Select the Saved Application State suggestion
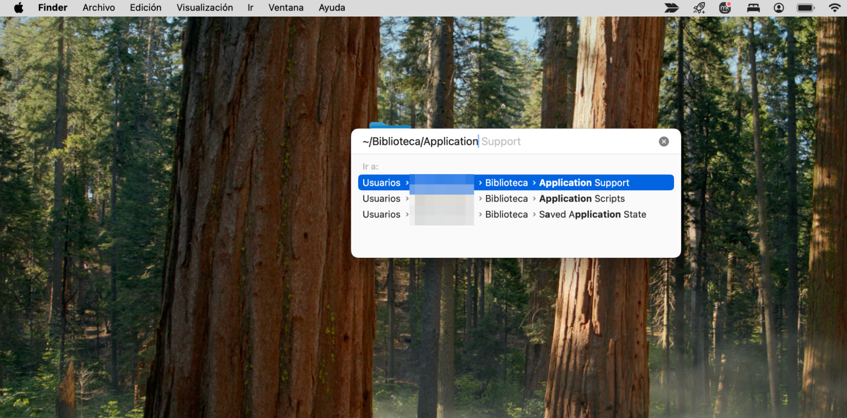This screenshot has width=847, height=418. click(592, 215)
